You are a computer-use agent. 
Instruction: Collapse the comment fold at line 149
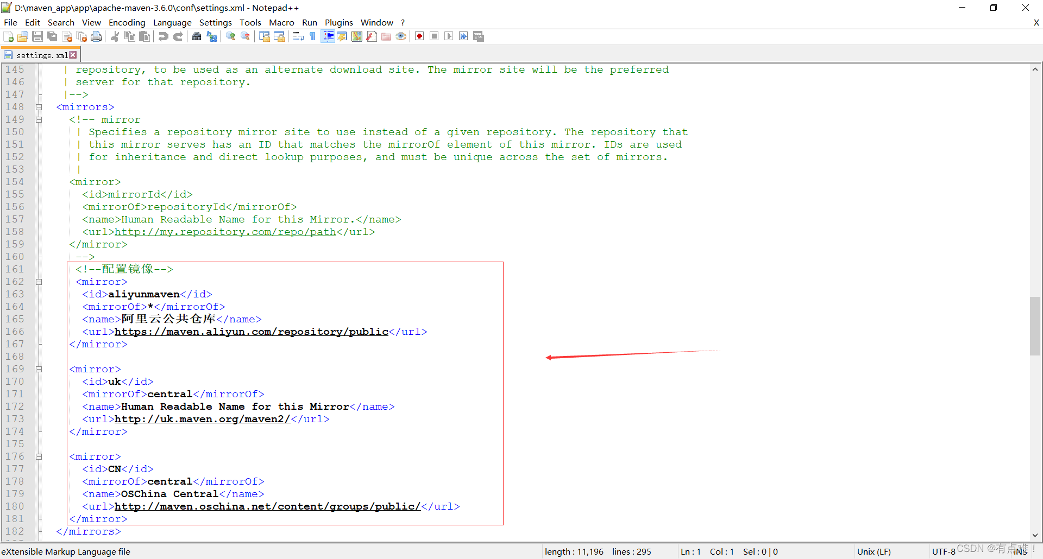(x=39, y=119)
